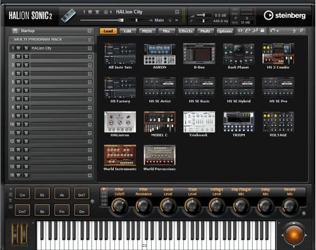Trigger the Cm chord pad

(x=22, y=194)
